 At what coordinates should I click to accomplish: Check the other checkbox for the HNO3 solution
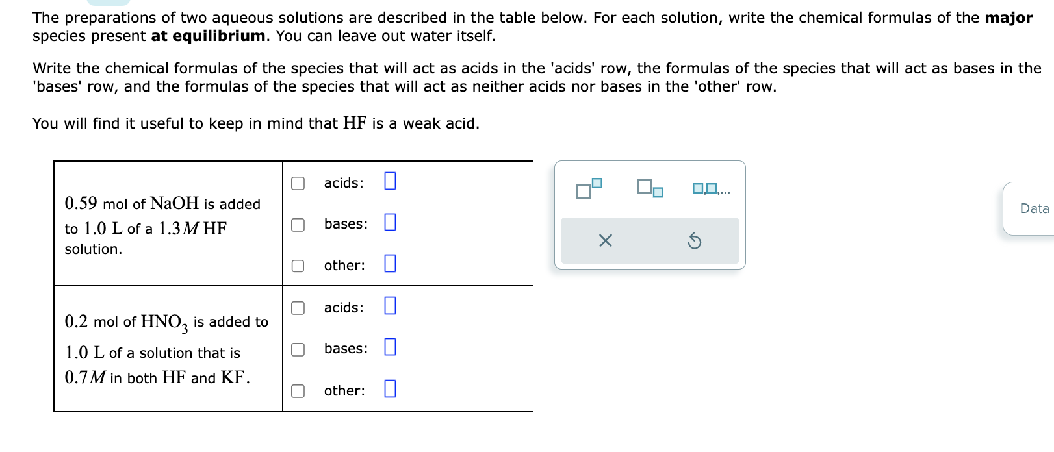[x=297, y=390]
